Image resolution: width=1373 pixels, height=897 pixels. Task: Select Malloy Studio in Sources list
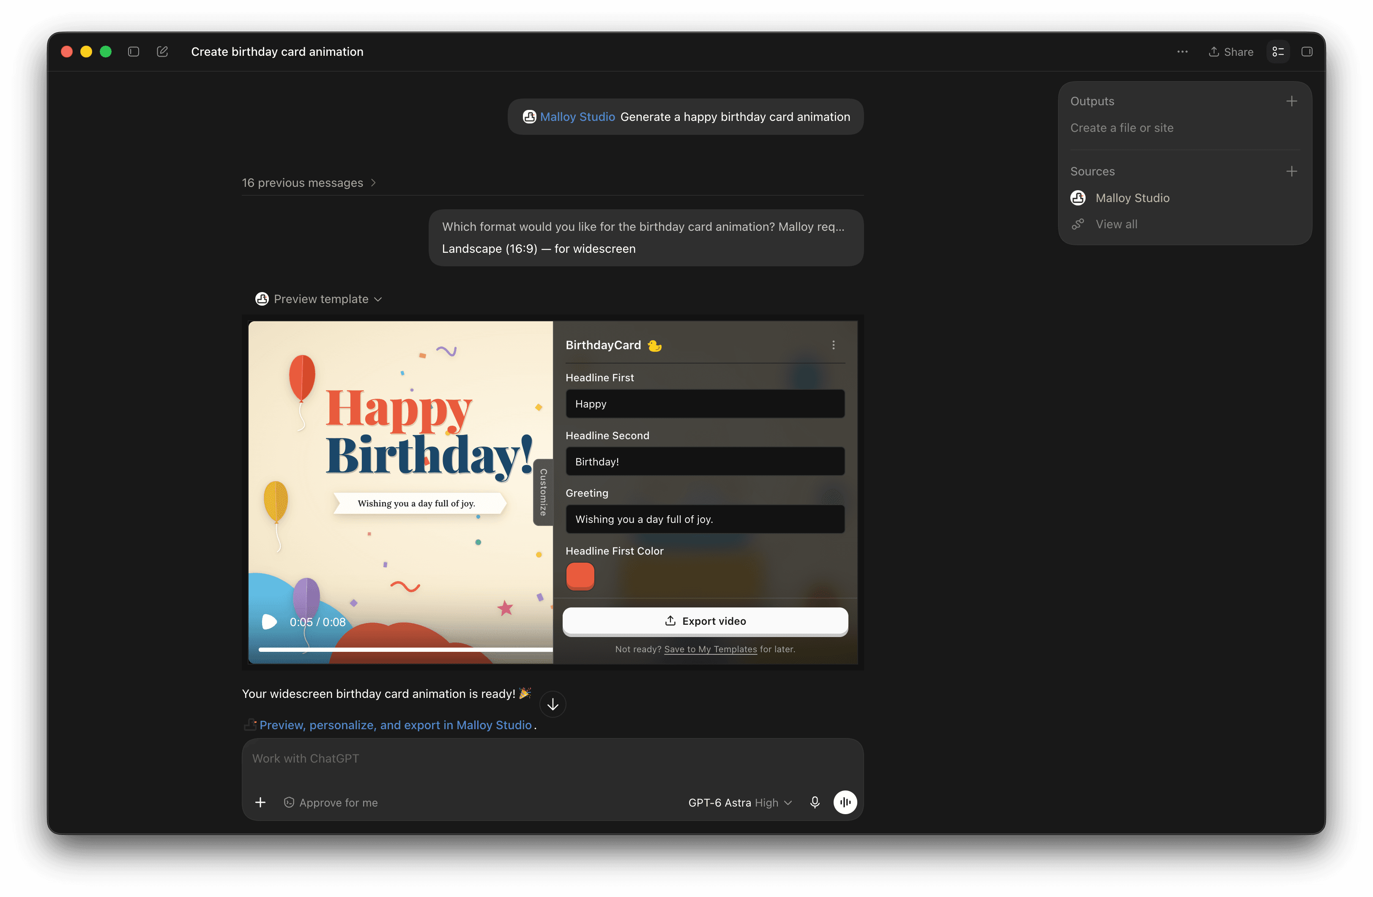click(x=1120, y=198)
